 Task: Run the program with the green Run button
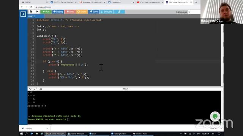tap(46, 12)
